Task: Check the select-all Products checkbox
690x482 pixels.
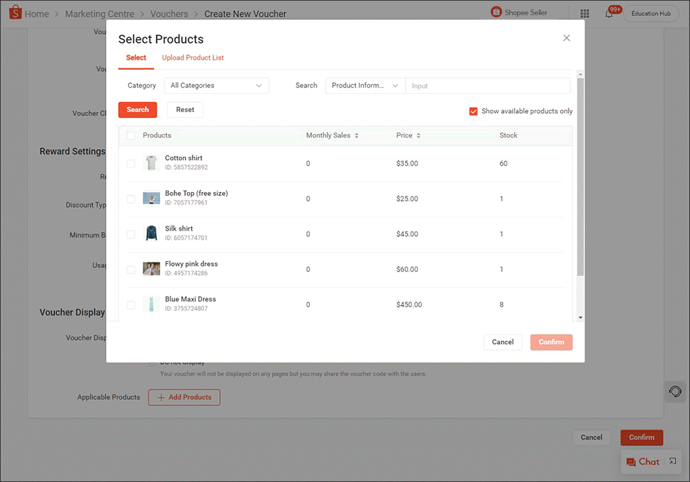Action: point(130,135)
